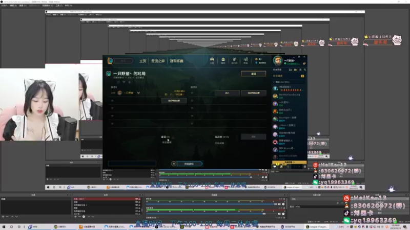Open the Store icon in League client
The height and width of the screenshot is (230, 410).
(x=245, y=60)
